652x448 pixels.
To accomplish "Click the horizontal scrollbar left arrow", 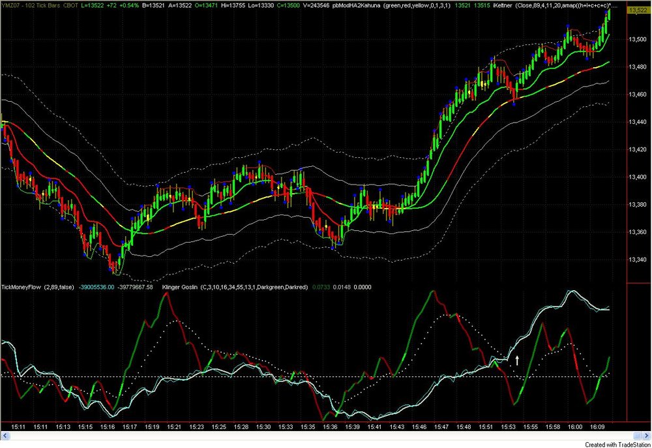I will (5, 436).
